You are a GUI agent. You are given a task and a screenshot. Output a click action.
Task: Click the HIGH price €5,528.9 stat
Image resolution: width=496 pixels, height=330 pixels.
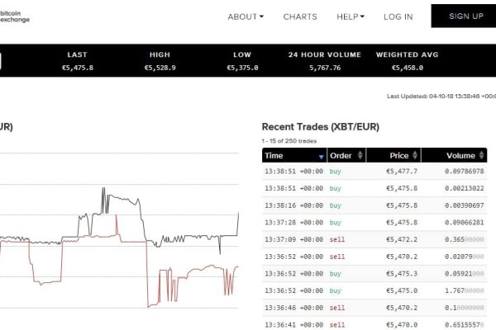160,68
